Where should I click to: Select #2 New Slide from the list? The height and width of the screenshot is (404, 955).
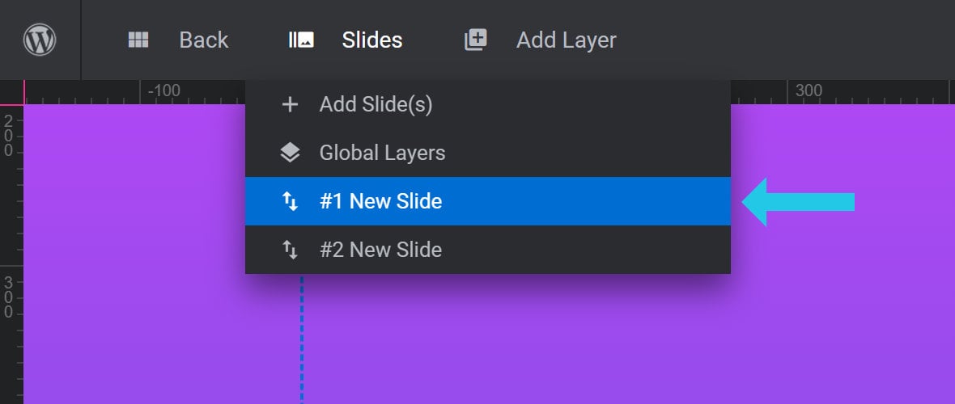click(x=488, y=250)
